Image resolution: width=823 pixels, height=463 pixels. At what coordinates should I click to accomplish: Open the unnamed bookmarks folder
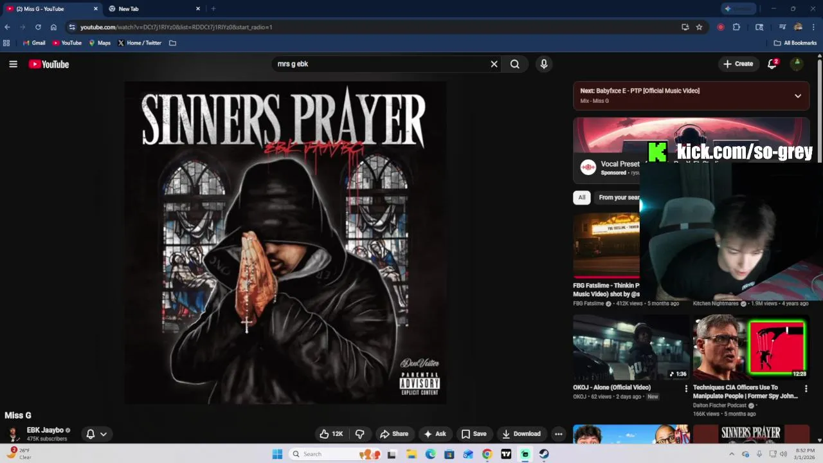tap(172, 43)
